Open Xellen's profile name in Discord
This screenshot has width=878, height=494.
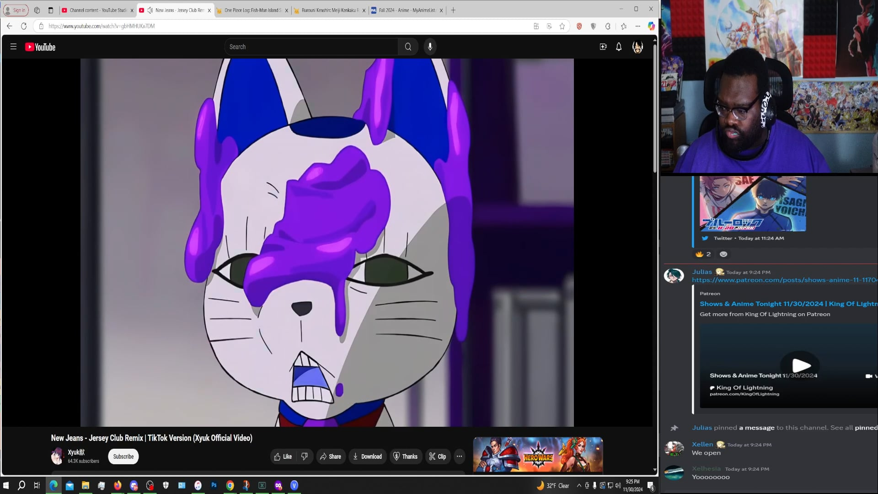(702, 444)
